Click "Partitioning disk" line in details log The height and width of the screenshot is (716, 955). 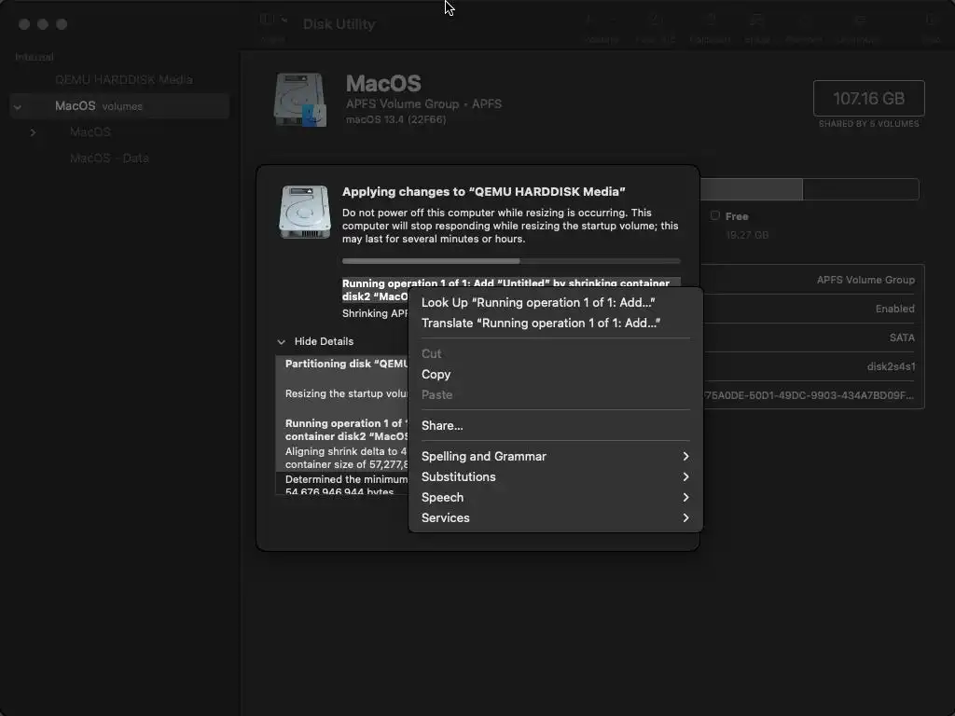[346, 365]
